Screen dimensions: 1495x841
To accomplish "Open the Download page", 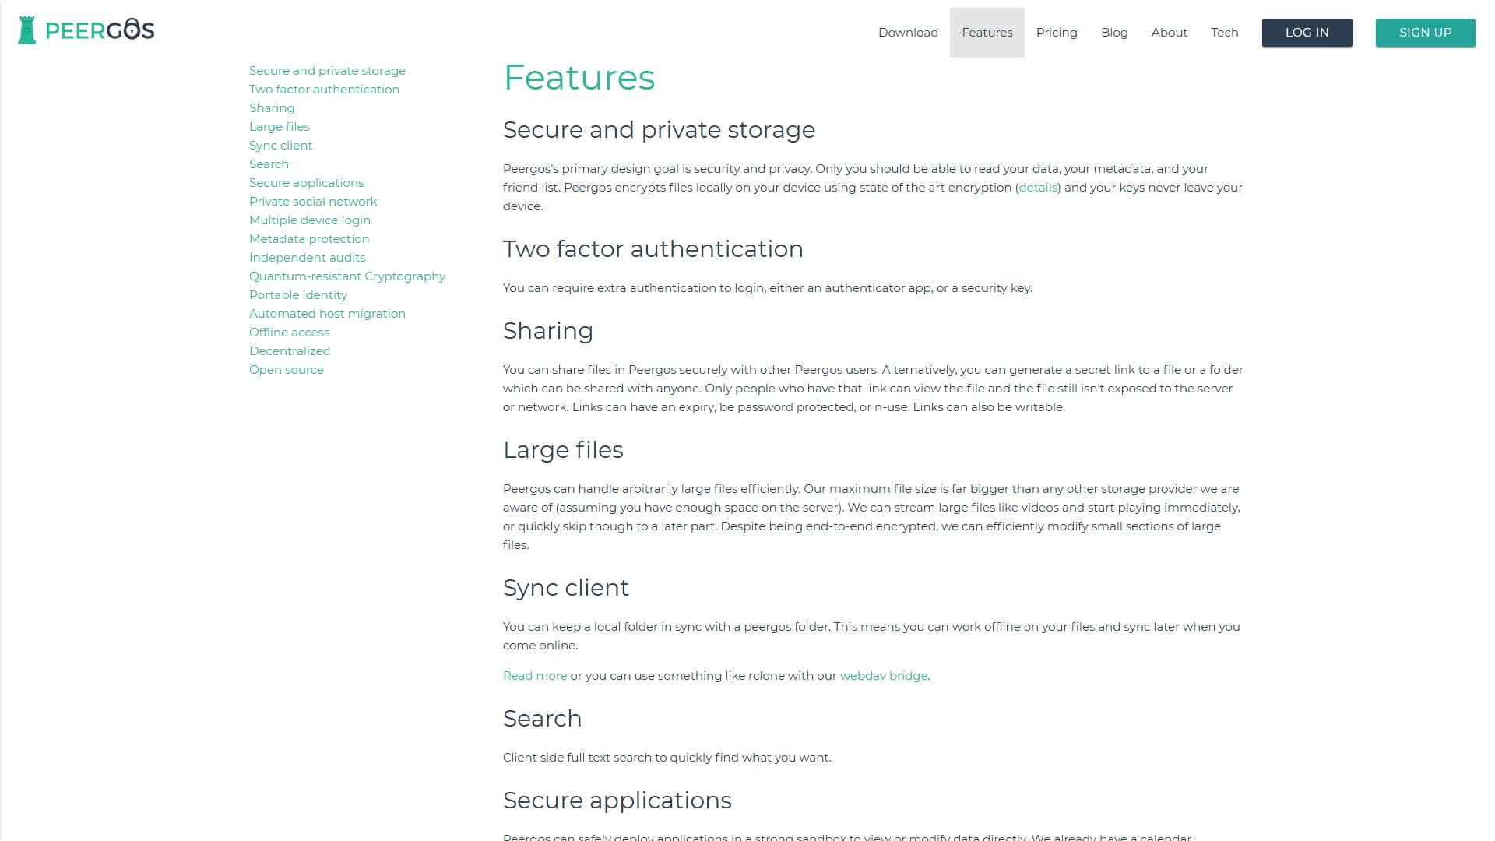I will [908, 33].
